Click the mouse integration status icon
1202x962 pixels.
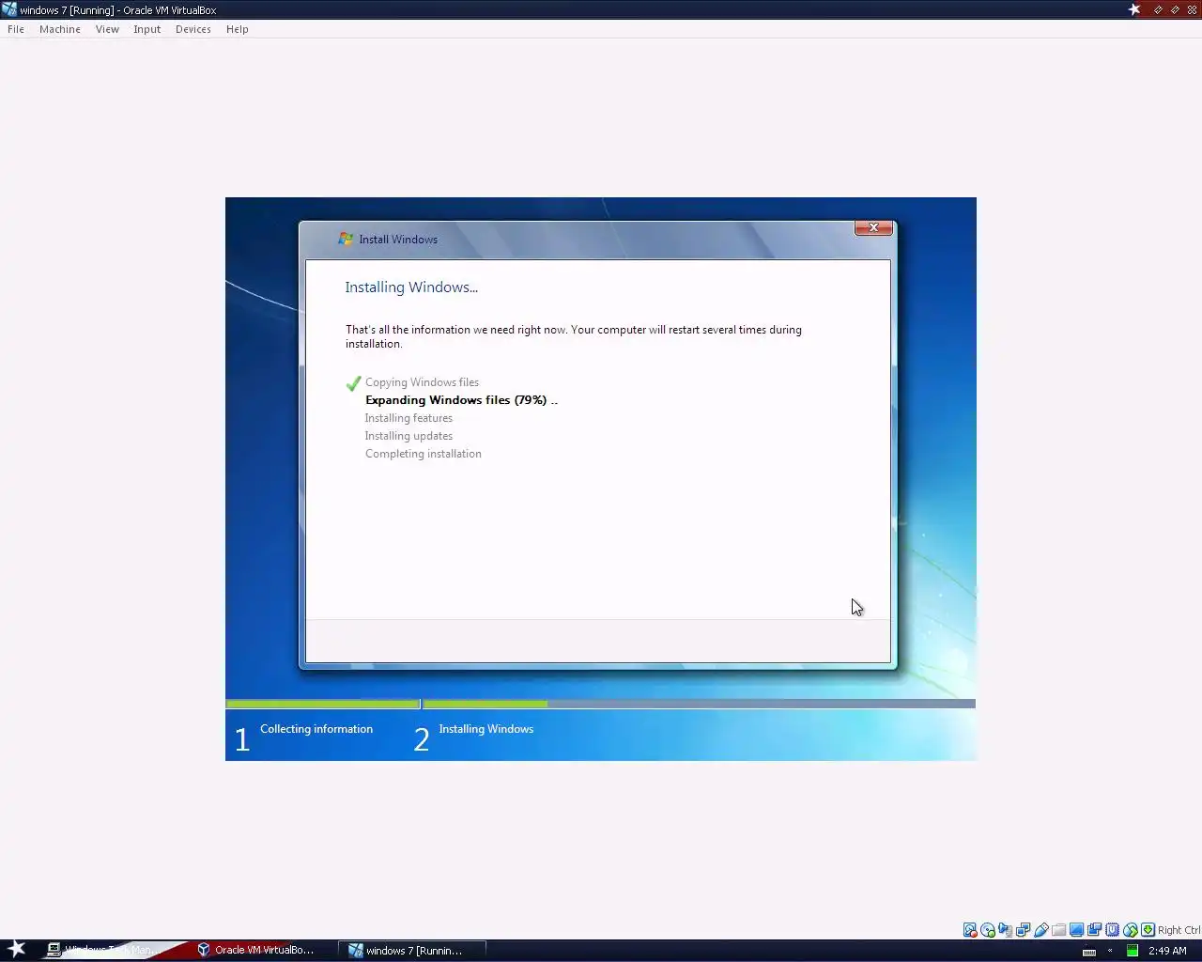[1130, 930]
